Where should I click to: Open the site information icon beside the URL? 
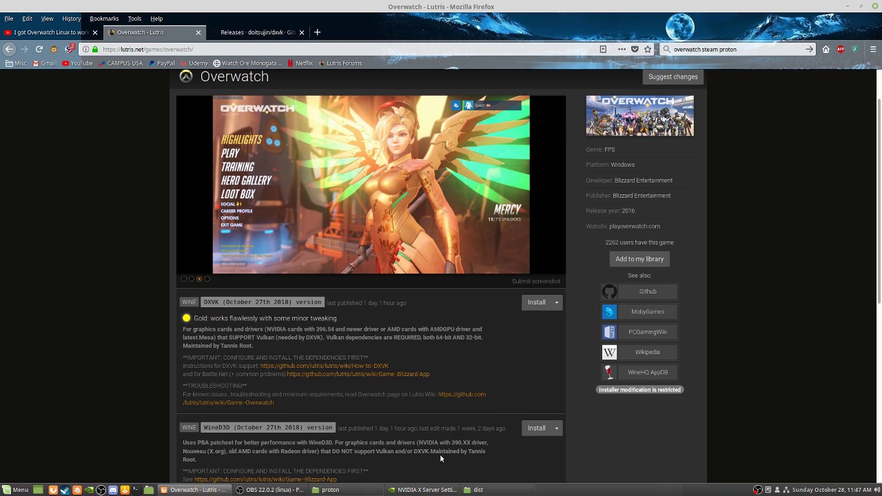(x=85, y=49)
